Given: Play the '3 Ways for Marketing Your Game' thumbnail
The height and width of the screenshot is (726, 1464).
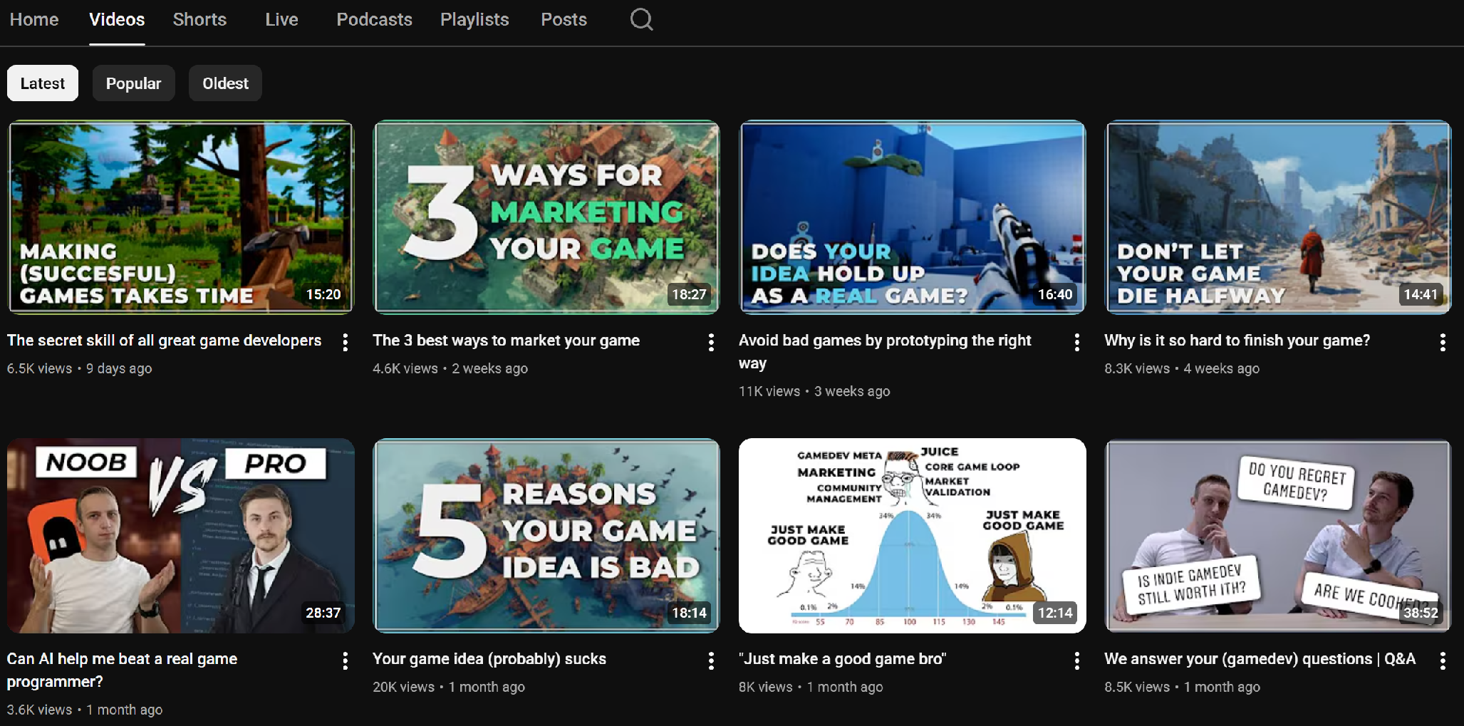Looking at the screenshot, I should pyautogui.click(x=546, y=217).
